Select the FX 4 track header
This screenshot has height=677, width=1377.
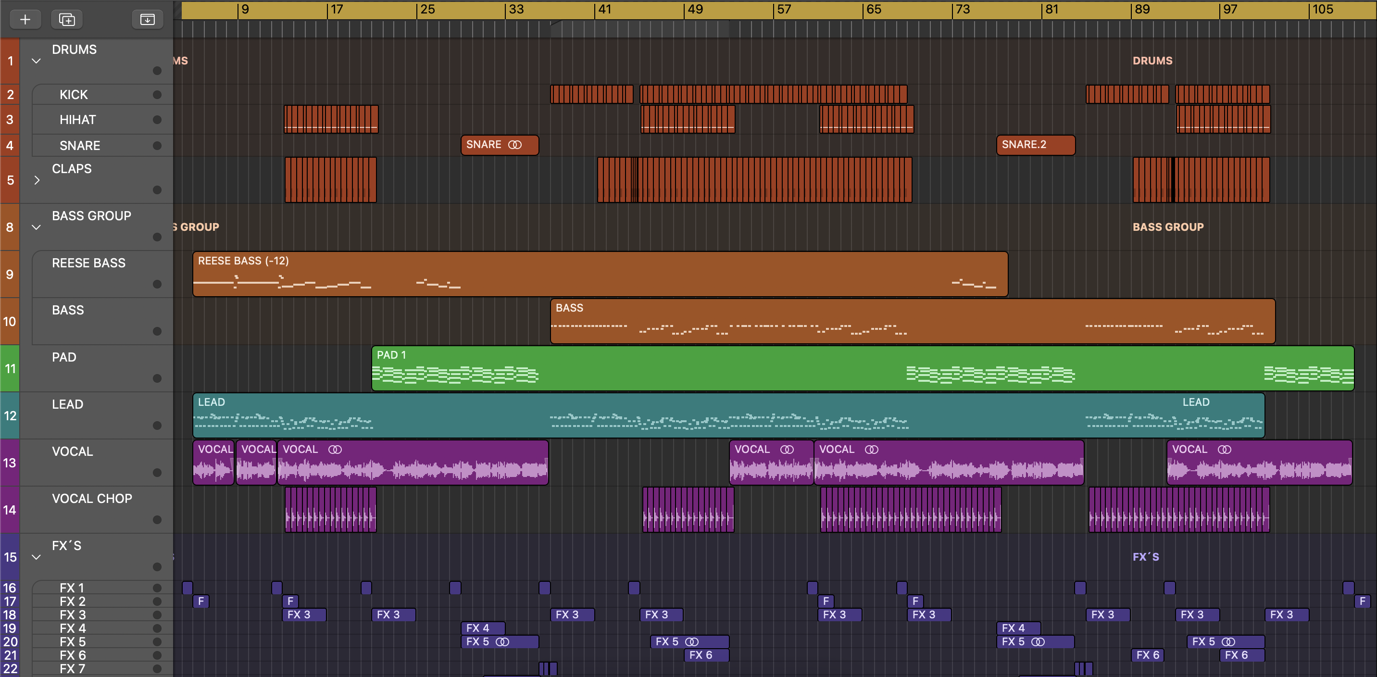102,628
